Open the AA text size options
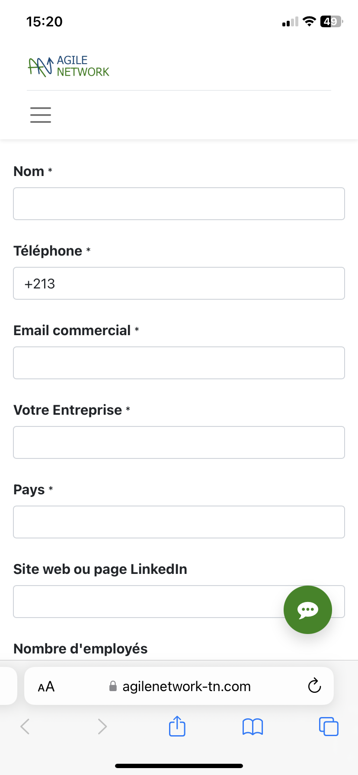The width and height of the screenshot is (358, 775). [46, 686]
